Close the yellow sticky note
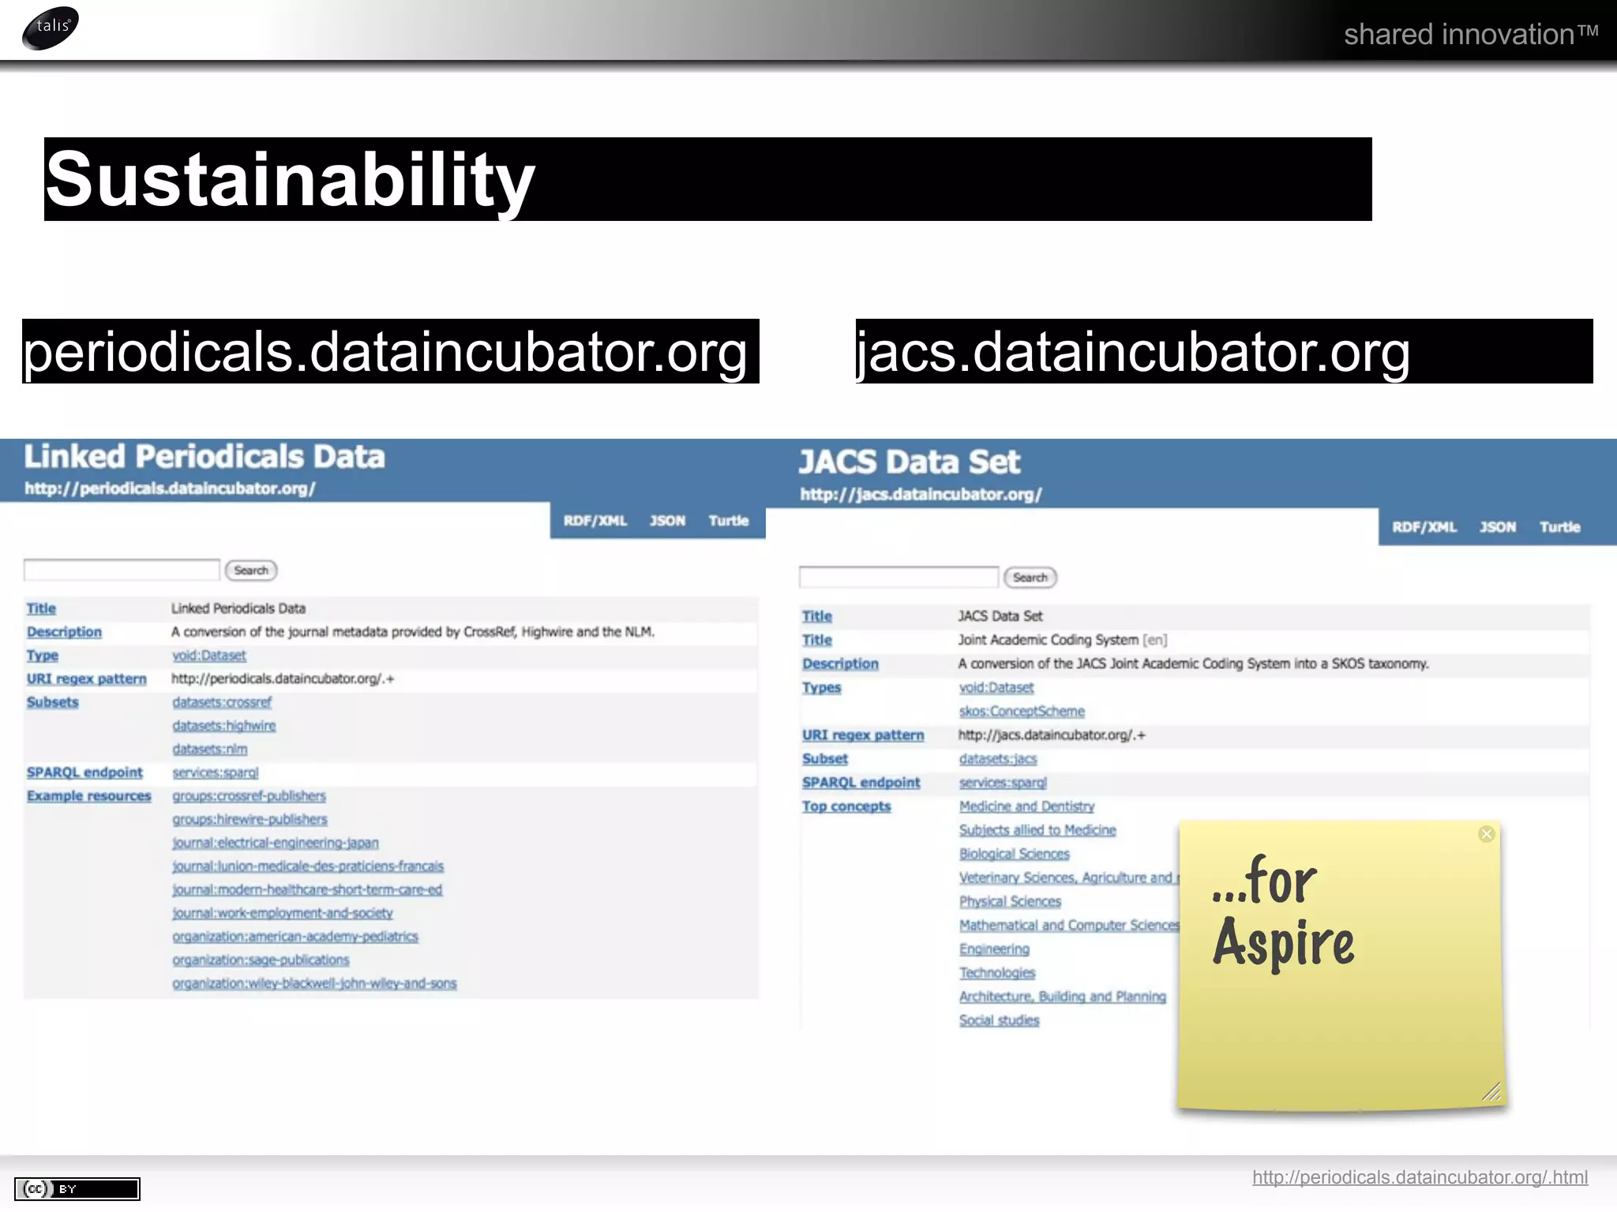The image size is (1617, 1212). (x=1486, y=834)
